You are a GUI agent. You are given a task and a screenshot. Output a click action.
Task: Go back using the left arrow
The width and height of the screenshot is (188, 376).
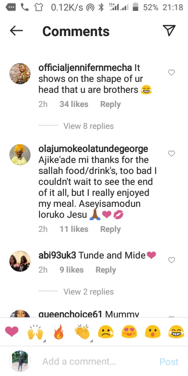click(x=16, y=31)
